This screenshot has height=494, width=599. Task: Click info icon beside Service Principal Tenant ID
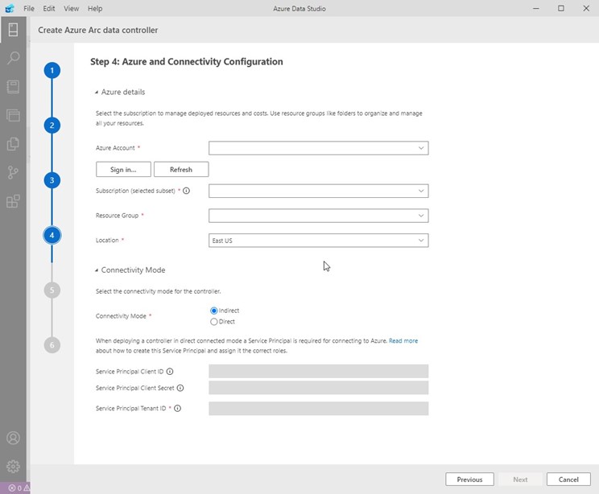point(178,408)
